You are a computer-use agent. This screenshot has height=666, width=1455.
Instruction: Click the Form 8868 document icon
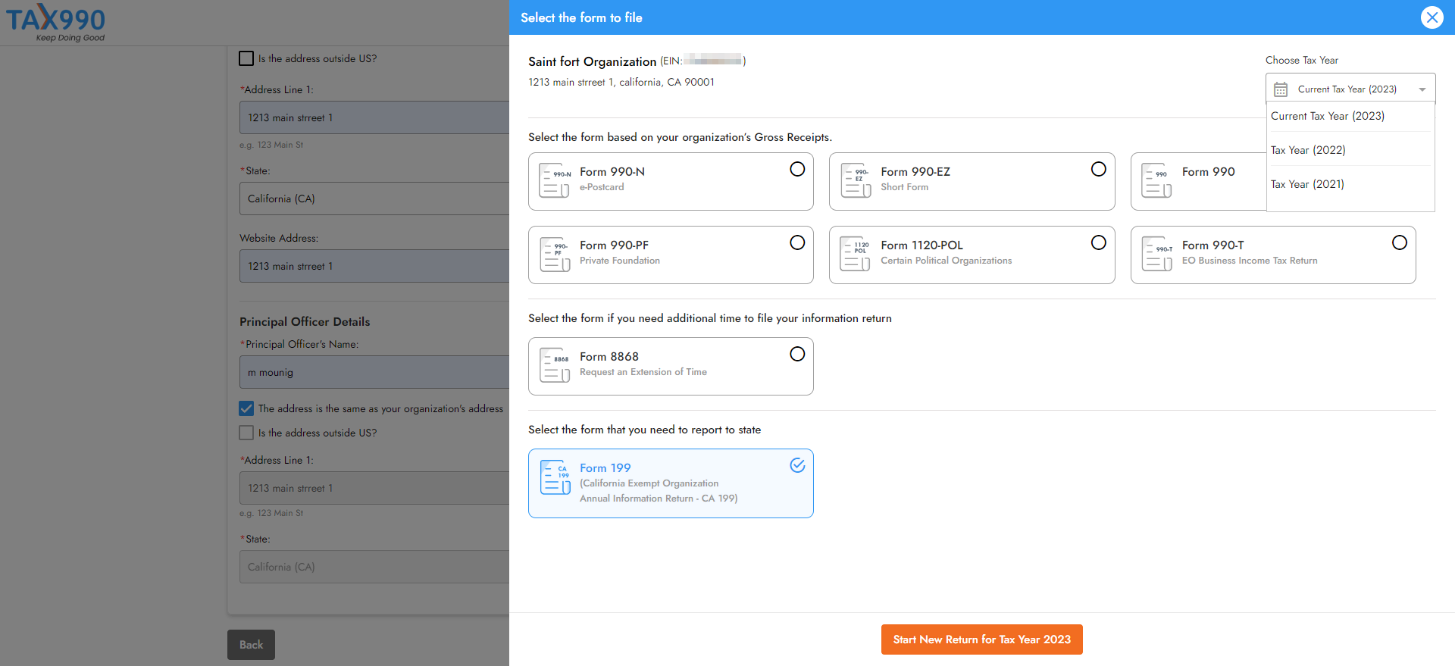554,365
